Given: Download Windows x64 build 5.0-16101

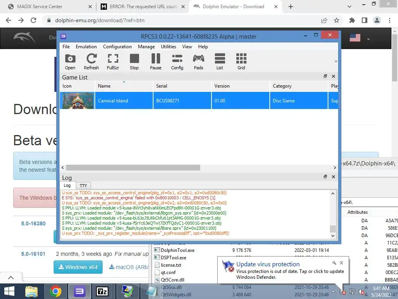Looking at the screenshot, I should click(x=78, y=267).
